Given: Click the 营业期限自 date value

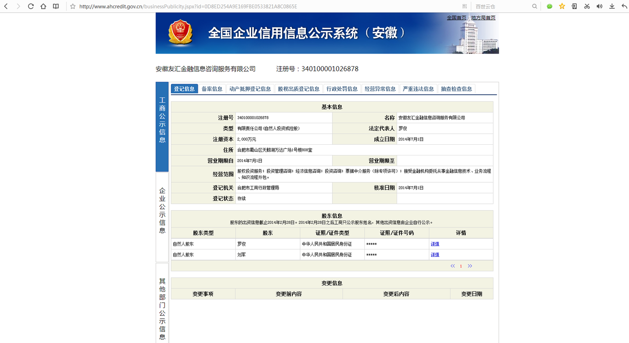Looking at the screenshot, I should coord(249,161).
